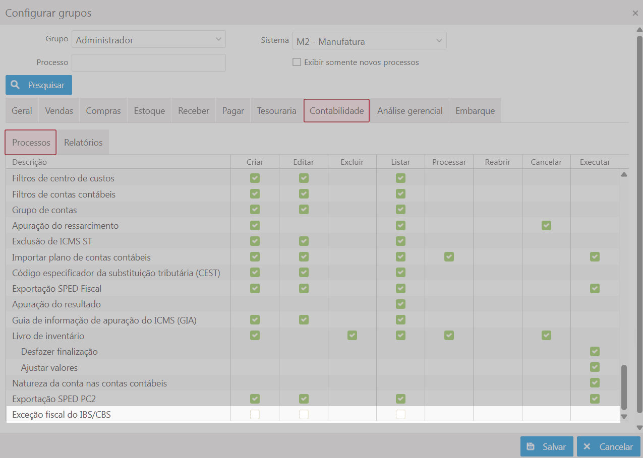Switch to the Análise gerencial tab
Viewport: 643px width, 458px height.
[x=410, y=111]
